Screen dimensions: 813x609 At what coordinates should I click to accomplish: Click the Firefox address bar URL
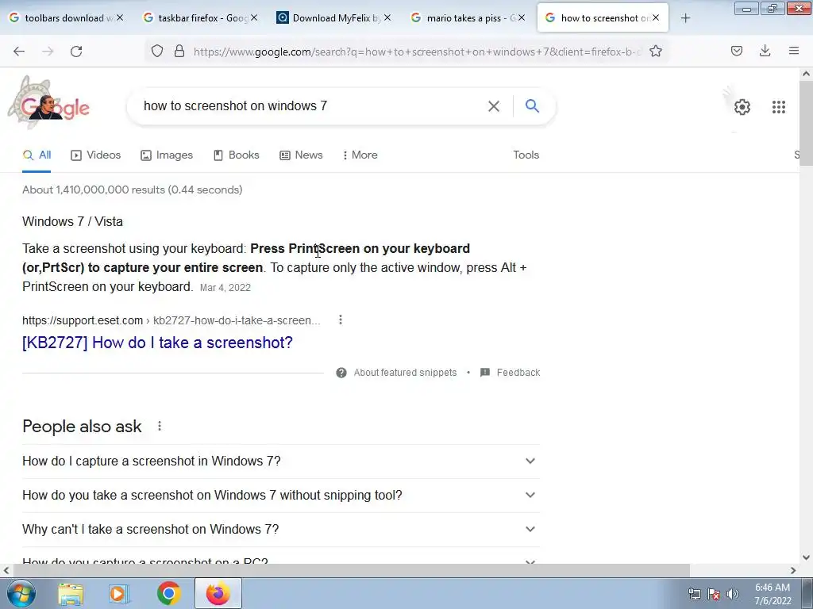point(418,52)
